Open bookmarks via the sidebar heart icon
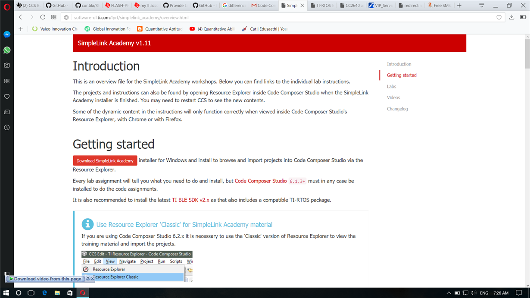The height and width of the screenshot is (298, 530). pyautogui.click(x=7, y=97)
